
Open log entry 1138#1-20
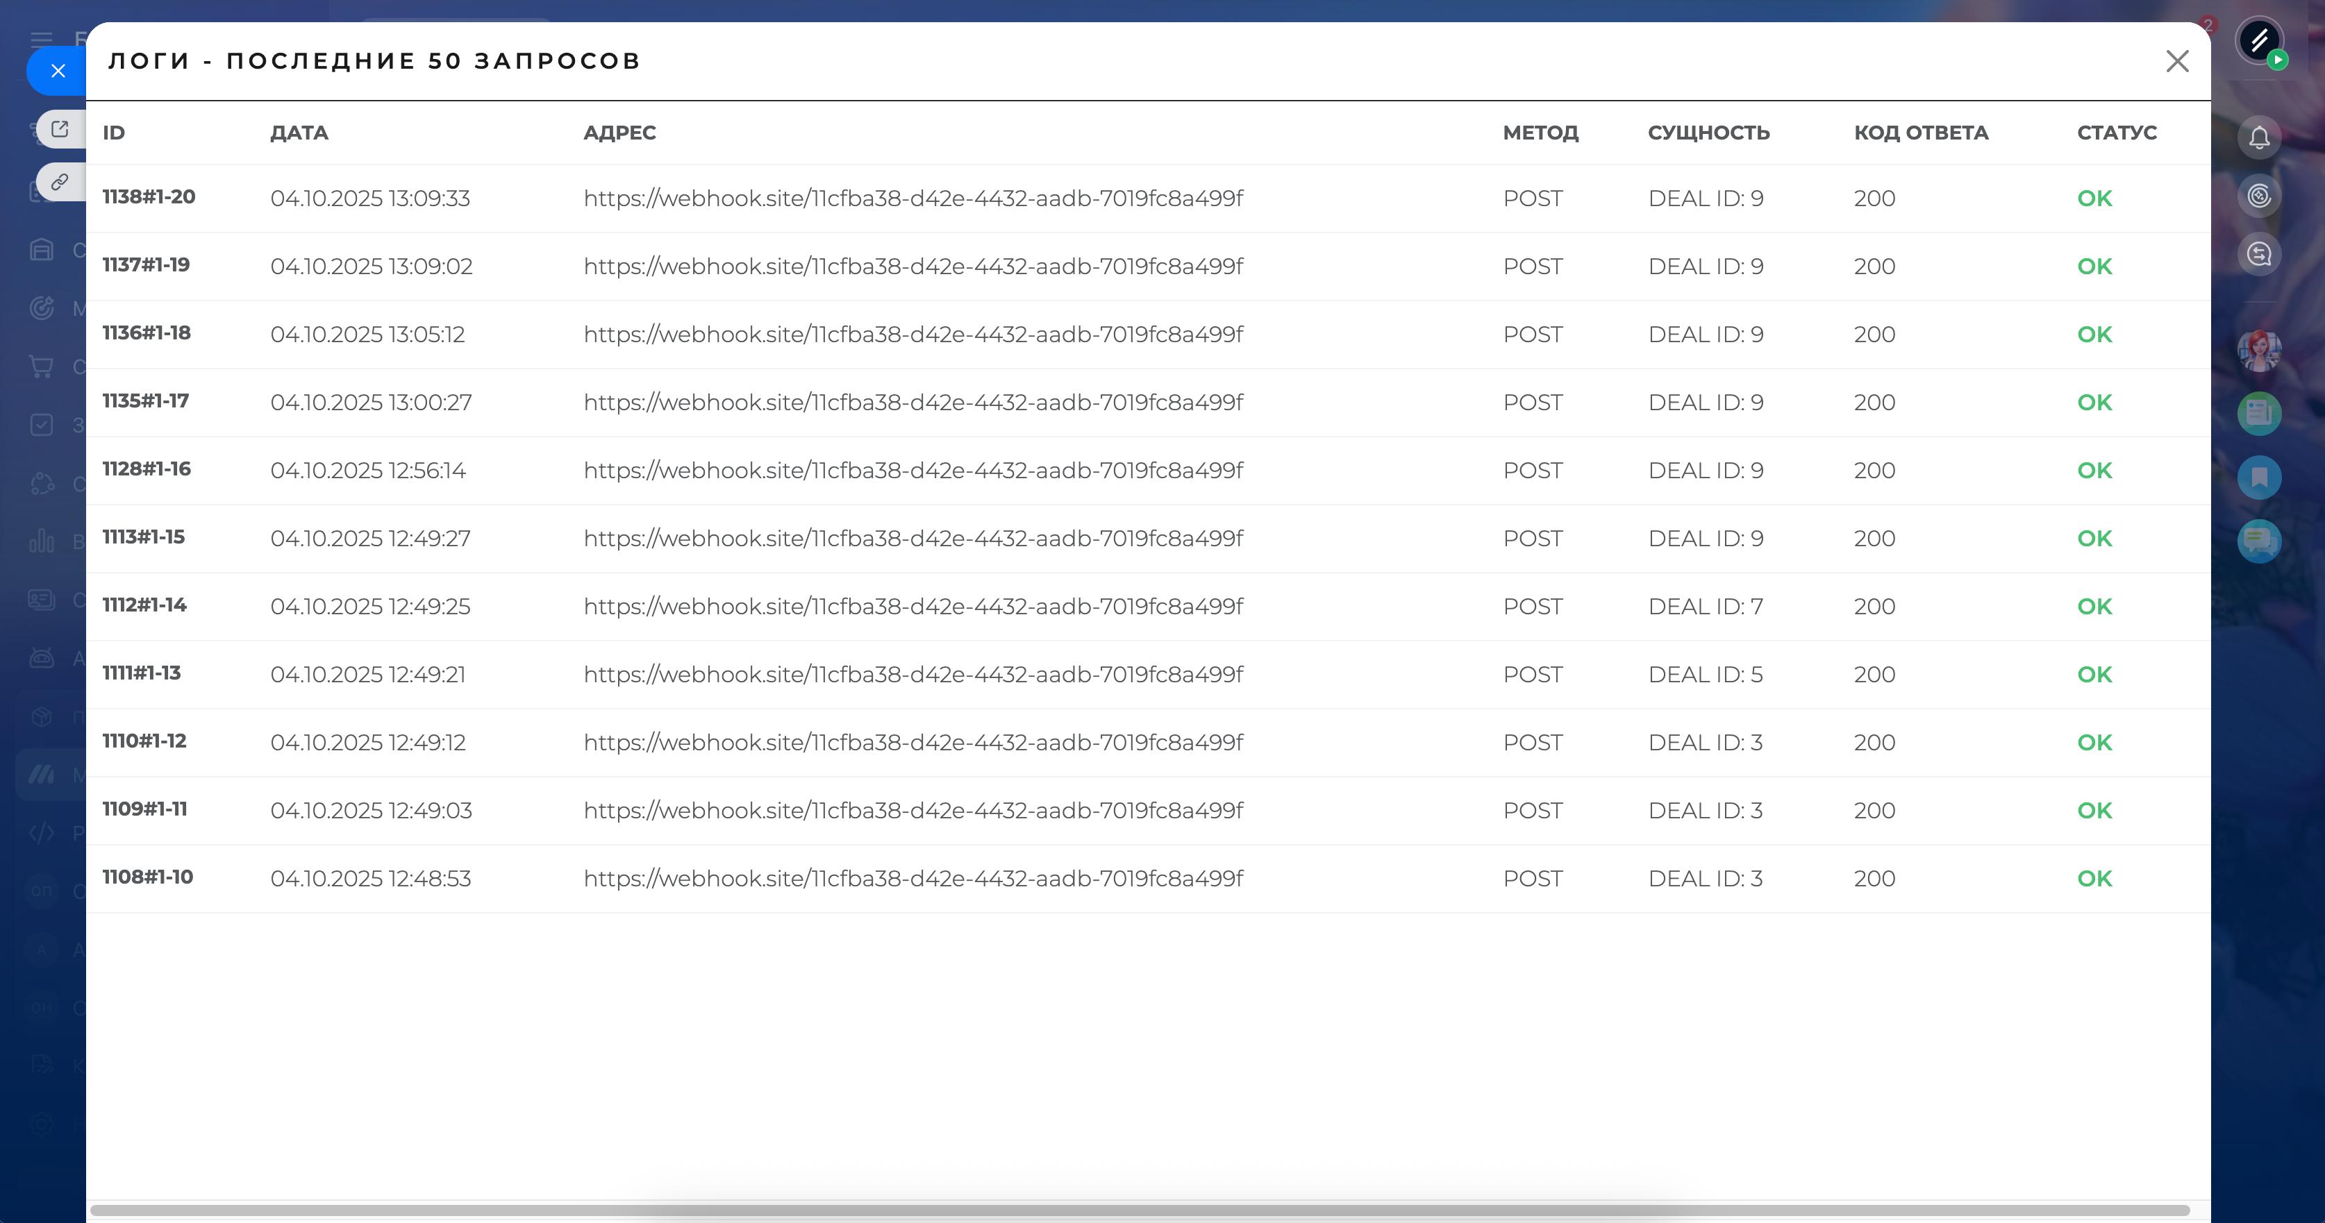(149, 196)
